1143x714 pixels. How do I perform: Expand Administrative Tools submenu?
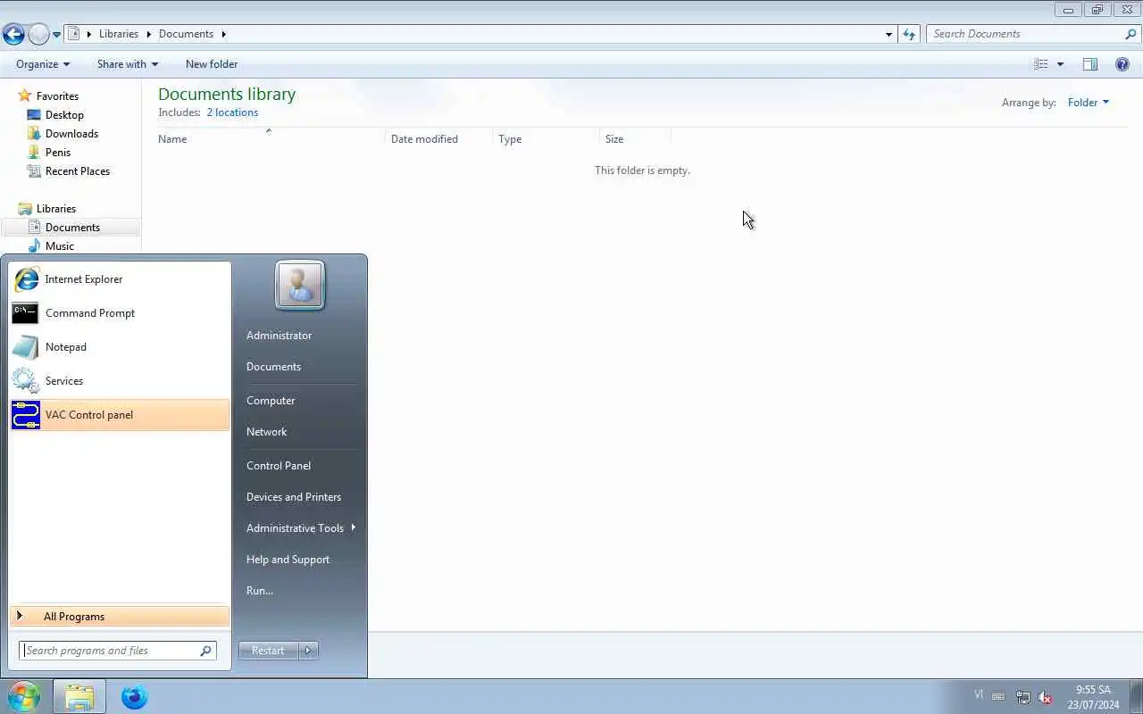click(x=302, y=528)
